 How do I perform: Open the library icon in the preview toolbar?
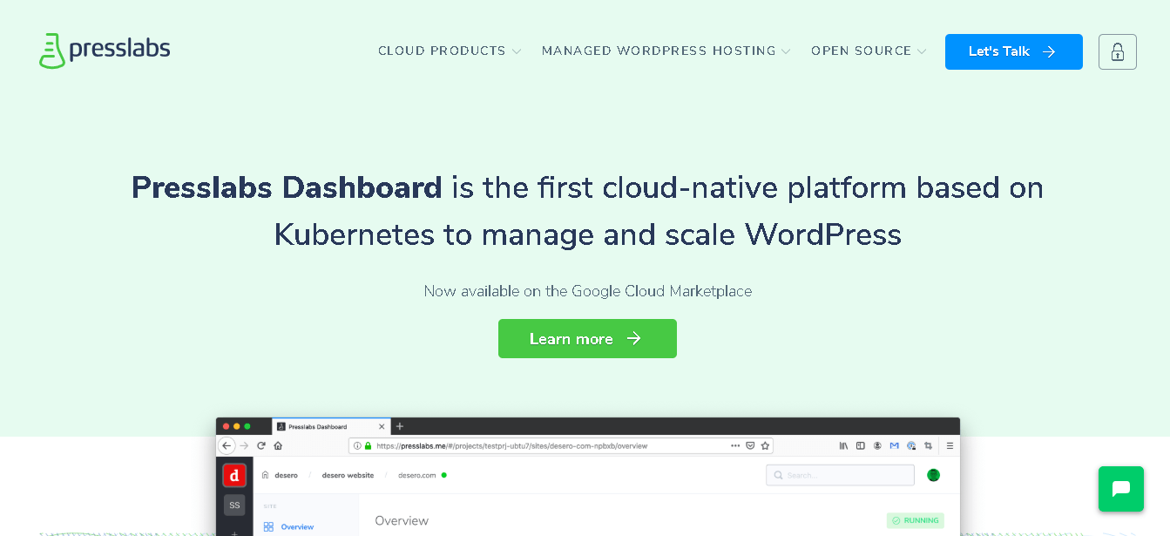pyautogui.click(x=843, y=445)
